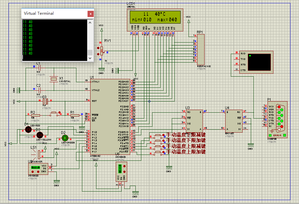The height and width of the screenshot is (204, 299).
Task: Click lower red temperature button on U6 DS18B20
Action: (x=125, y=172)
